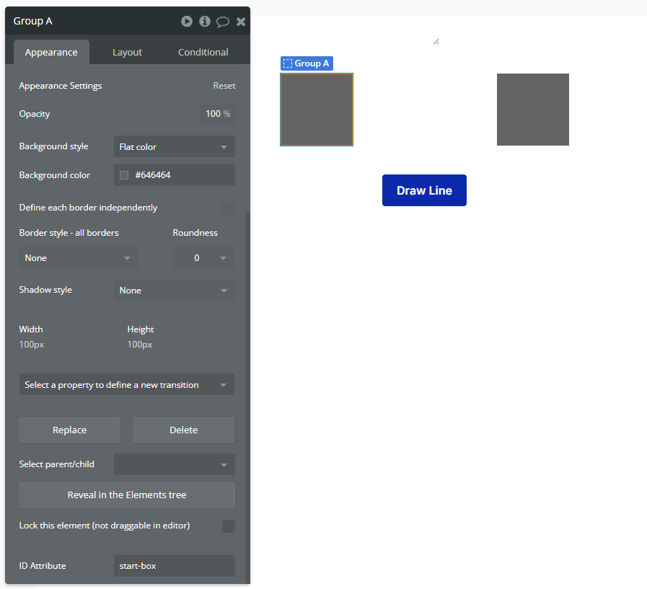Click Reveal in the Elements tree
The width and height of the screenshot is (647, 589).
coord(127,495)
